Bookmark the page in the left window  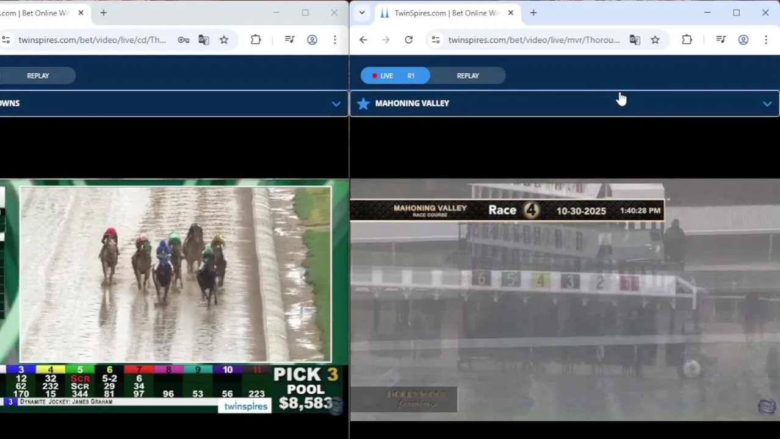pos(224,40)
